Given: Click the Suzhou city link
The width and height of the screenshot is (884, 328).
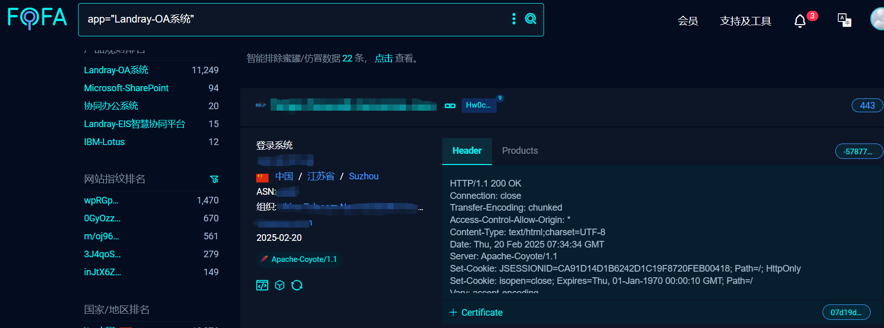Looking at the screenshot, I should (x=364, y=176).
